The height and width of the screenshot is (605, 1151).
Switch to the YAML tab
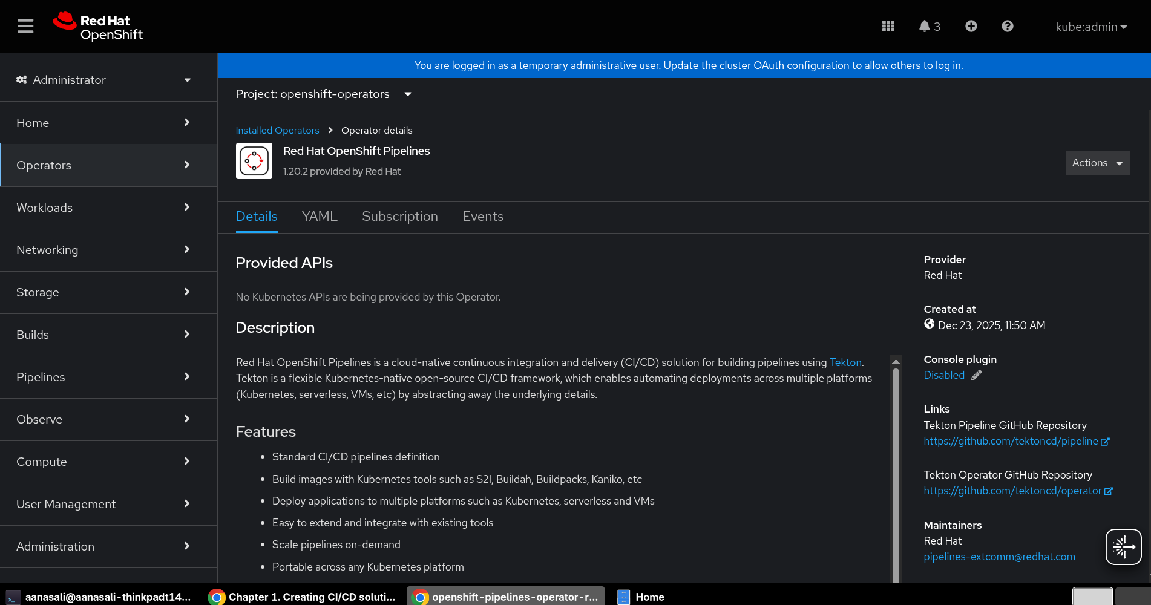tap(320, 217)
